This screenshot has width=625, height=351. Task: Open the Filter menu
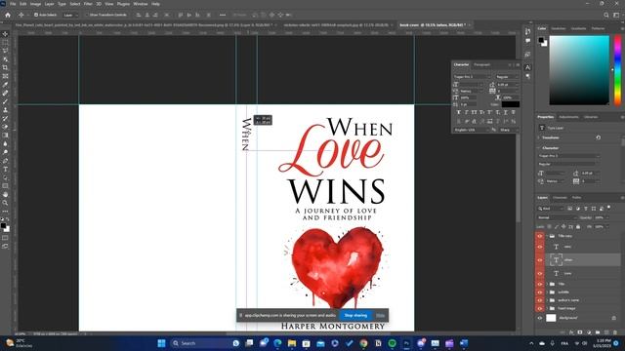tap(88, 4)
